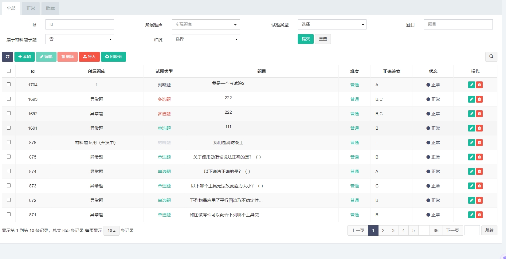506x259 pixels.
Task: Open the 所属题库 dropdown
Action: [206, 25]
